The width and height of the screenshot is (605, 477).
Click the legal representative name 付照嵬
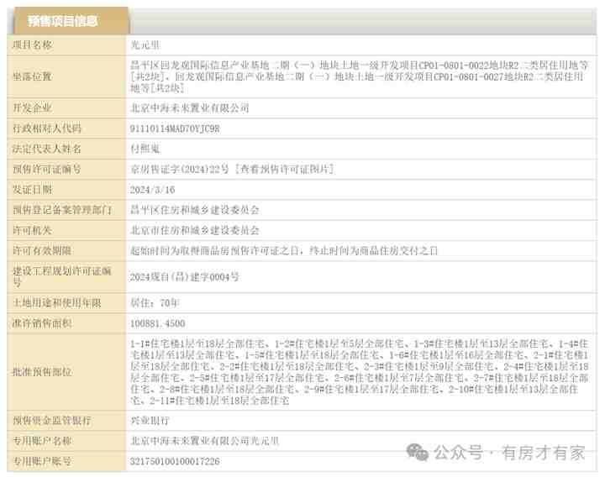click(x=145, y=149)
